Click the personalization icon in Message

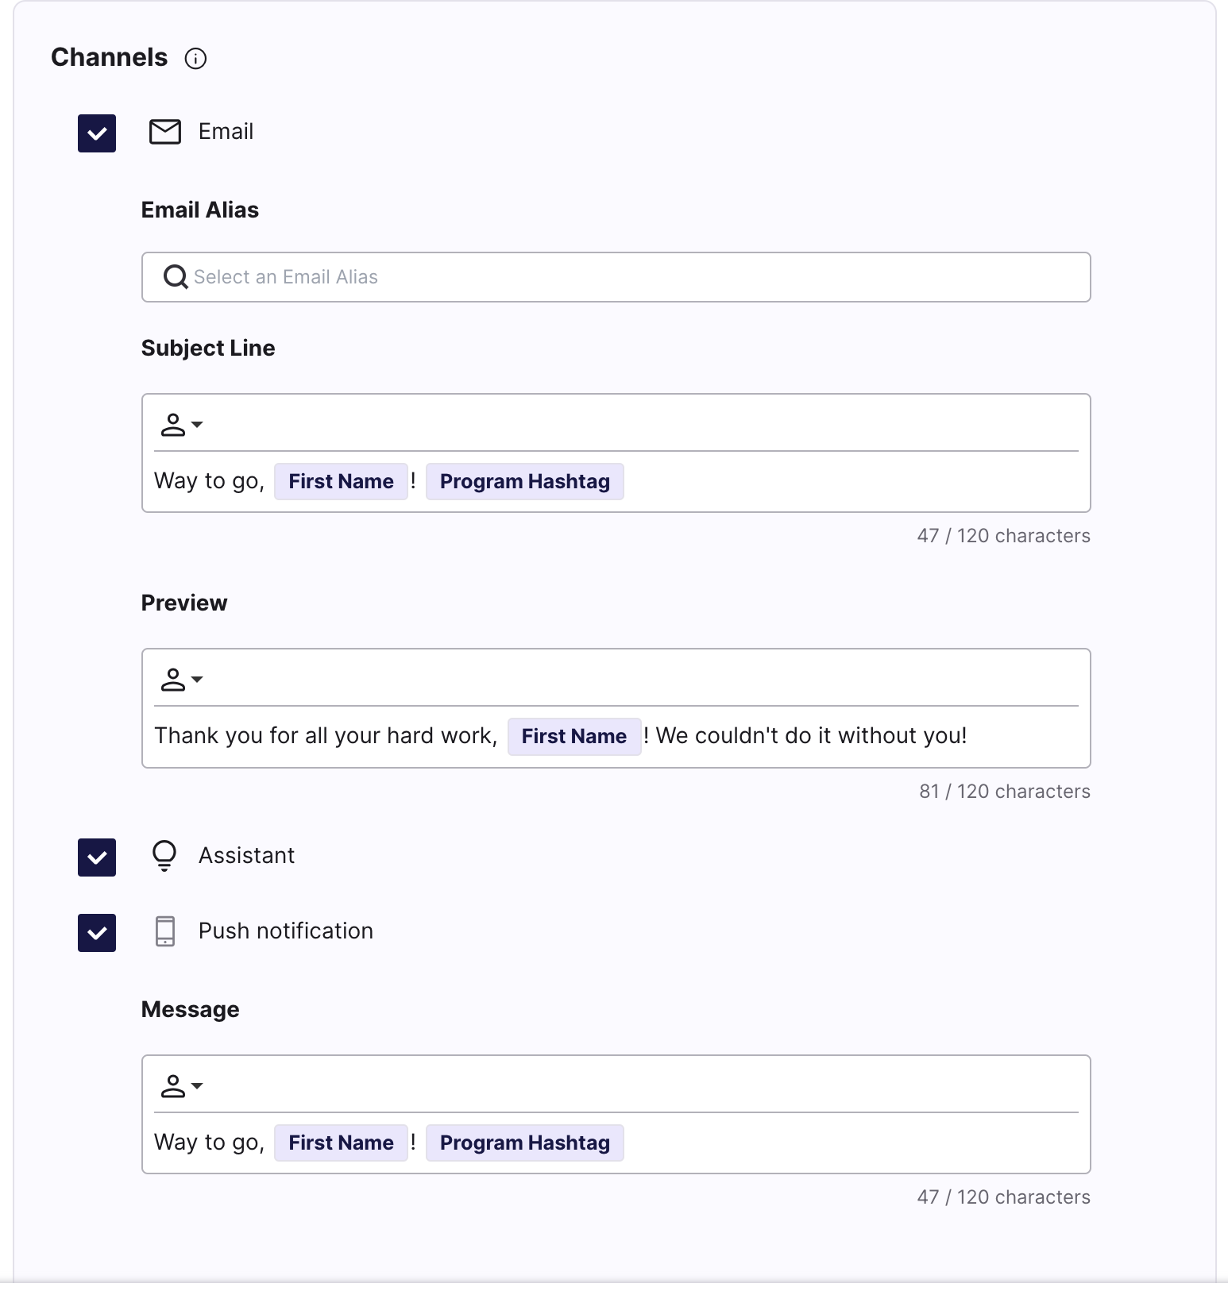[180, 1085]
